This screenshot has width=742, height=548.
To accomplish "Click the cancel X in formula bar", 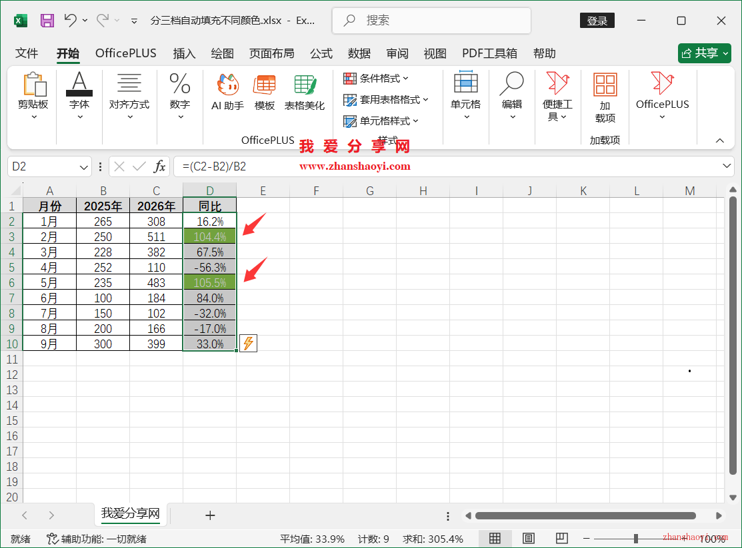I will click(x=119, y=166).
